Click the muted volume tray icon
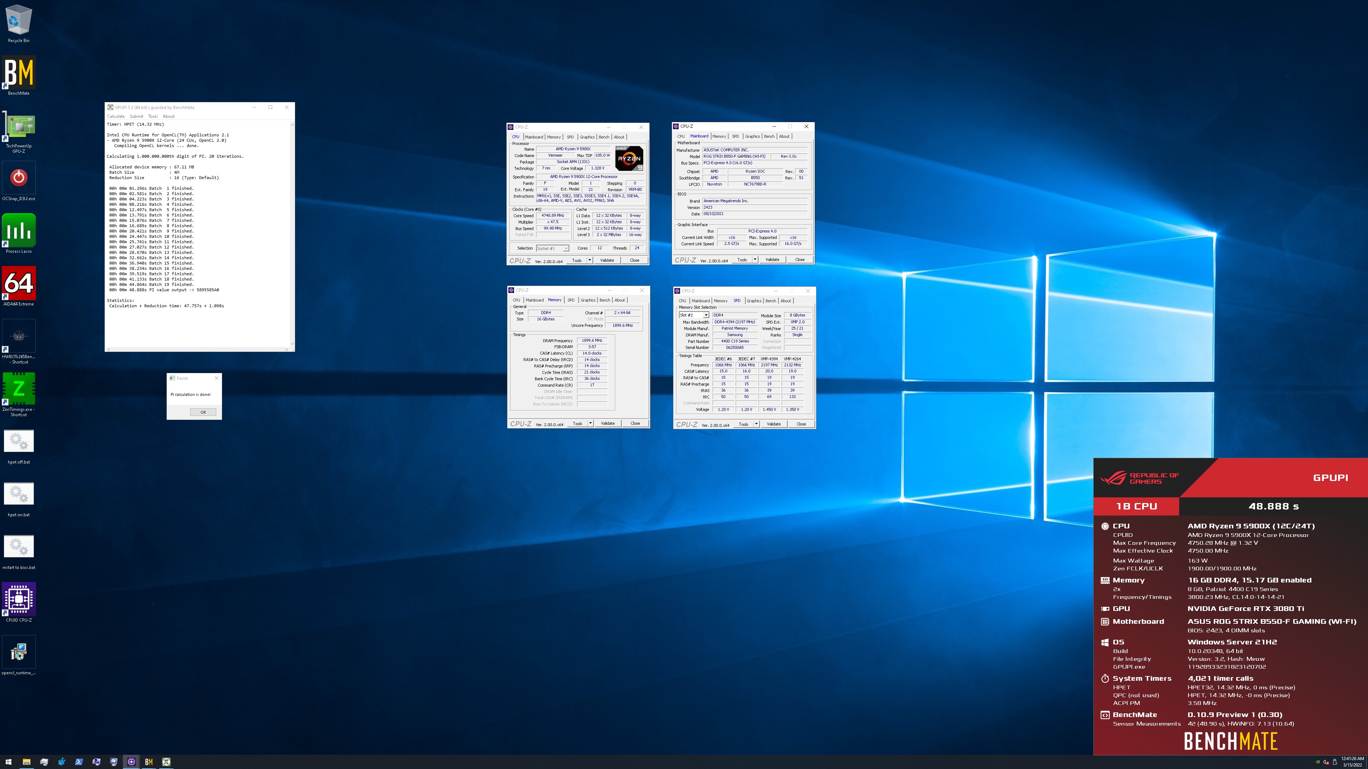Viewport: 1368px width, 769px height. 1326,762
